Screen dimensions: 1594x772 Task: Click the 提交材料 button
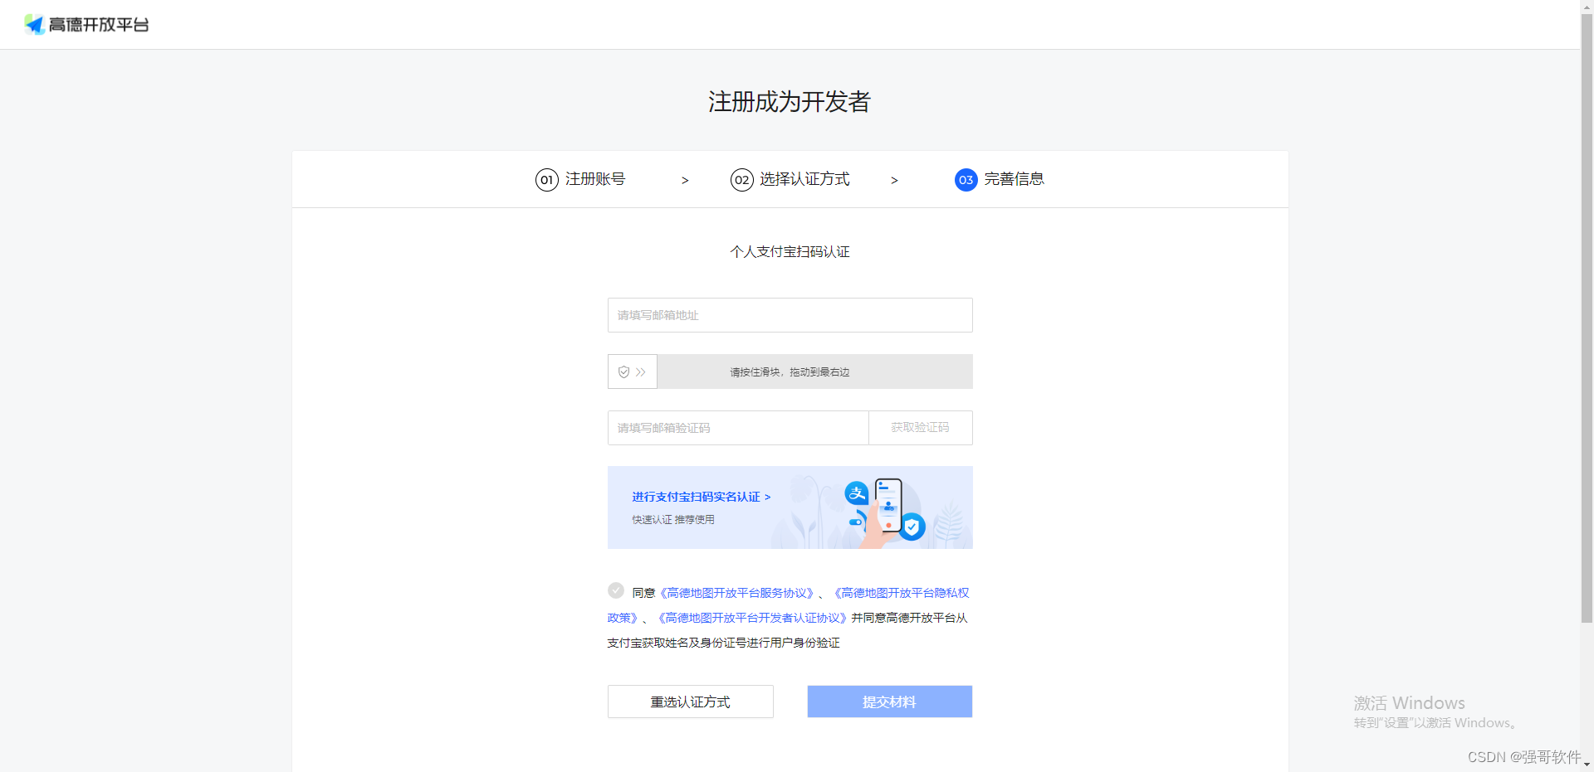click(889, 702)
